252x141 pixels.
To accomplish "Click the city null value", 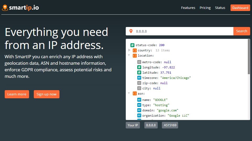I will [157, 88].
